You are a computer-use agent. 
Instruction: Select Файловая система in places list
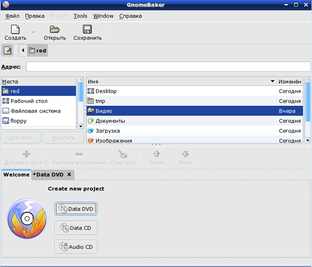point(39,111)
